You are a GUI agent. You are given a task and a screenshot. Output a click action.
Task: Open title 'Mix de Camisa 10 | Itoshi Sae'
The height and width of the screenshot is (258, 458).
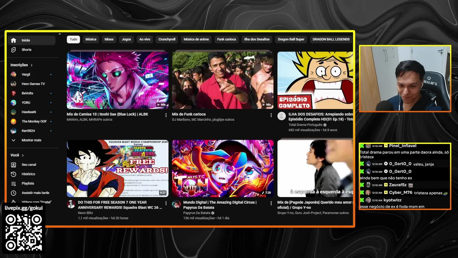107,114
